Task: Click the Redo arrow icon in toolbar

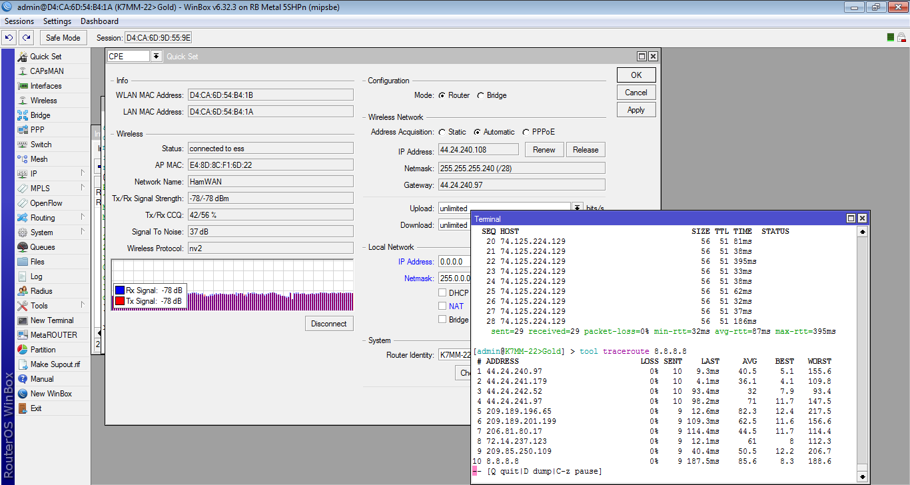Action: click(26, 38)
